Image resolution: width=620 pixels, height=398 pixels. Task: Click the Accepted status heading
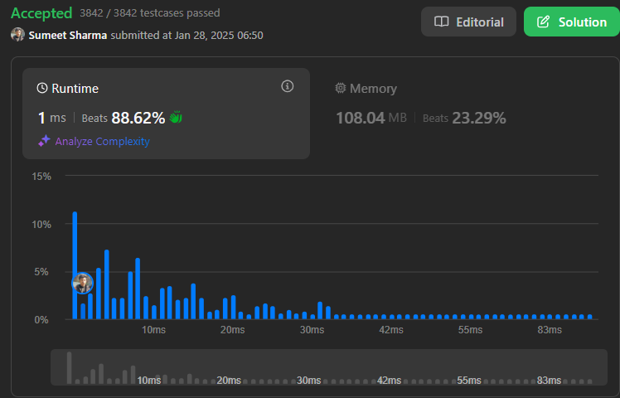coord(41,13)
